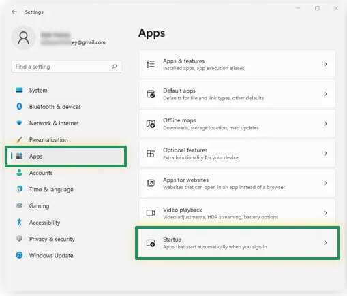The image size is (347, 296).
Task: Open Bluetooth & devices category
Action: [66, 107]
